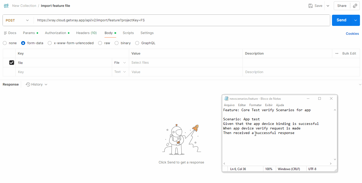Select the raw body type radio button

100,43
